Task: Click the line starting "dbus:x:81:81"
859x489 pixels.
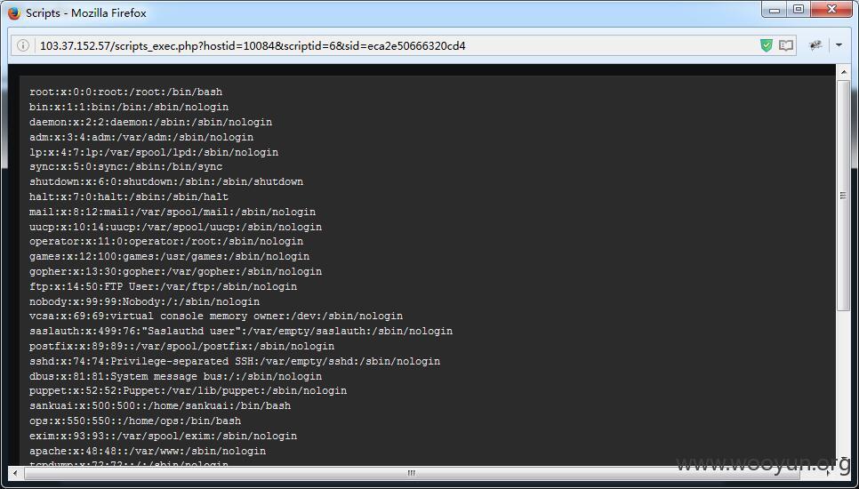Action: pyautogui.click(x=176, y=376)
